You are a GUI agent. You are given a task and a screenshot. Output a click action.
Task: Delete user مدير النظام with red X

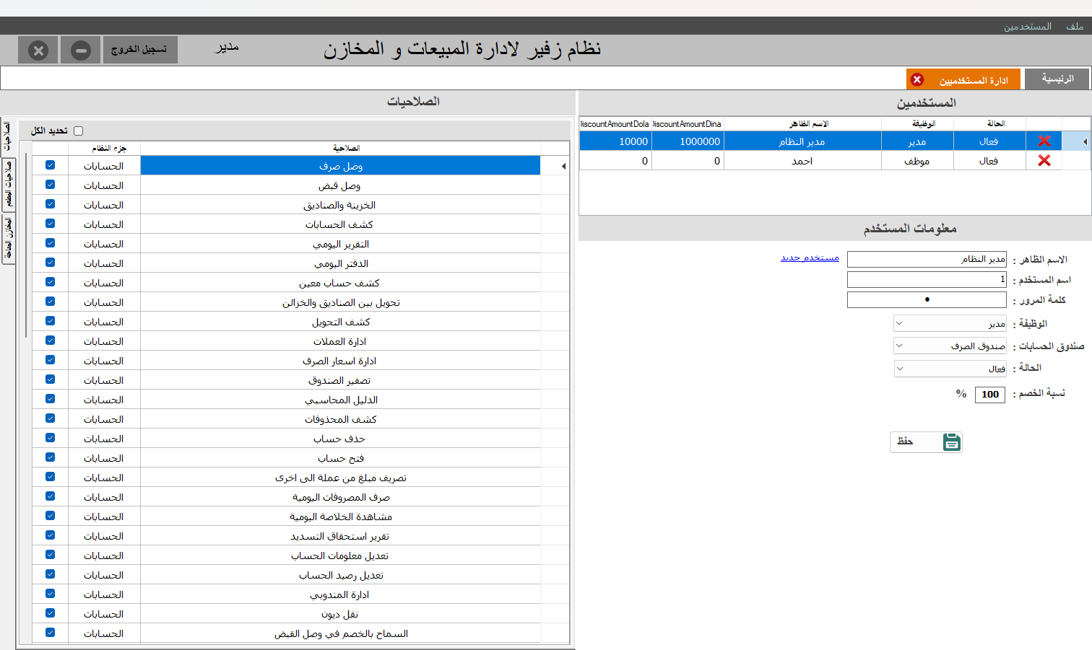click(x=1044, y=141)
